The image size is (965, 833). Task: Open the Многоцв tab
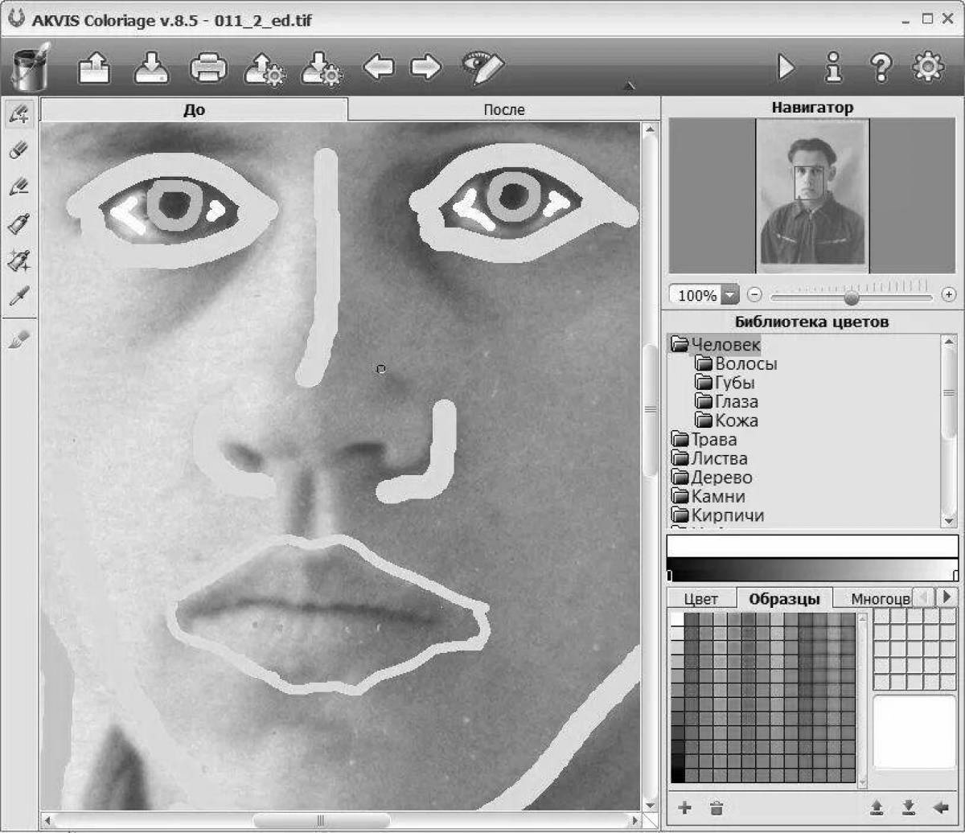(880, 599)
